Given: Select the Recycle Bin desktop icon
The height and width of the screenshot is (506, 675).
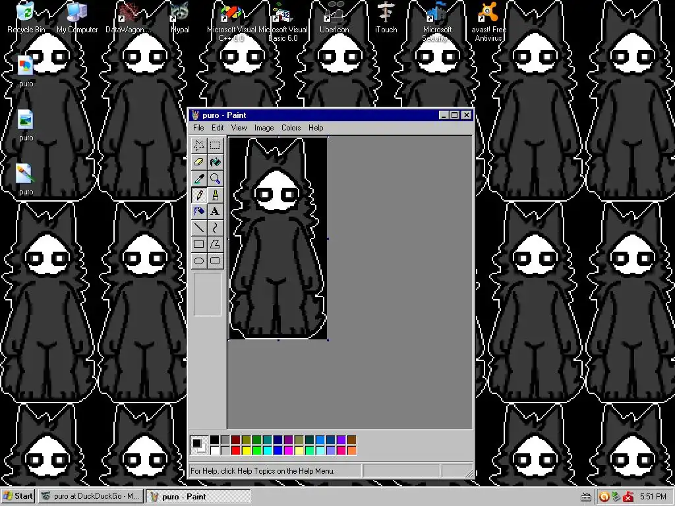Looking at the screenshot, I should tap(26, 17).
